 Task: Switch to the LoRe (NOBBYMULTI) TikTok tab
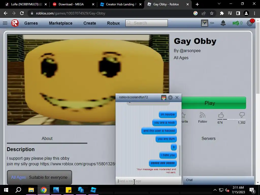tap(26, 4)
